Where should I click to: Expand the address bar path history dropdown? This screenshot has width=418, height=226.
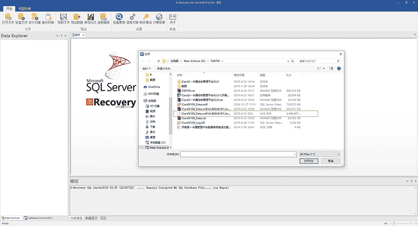(288, 61)
